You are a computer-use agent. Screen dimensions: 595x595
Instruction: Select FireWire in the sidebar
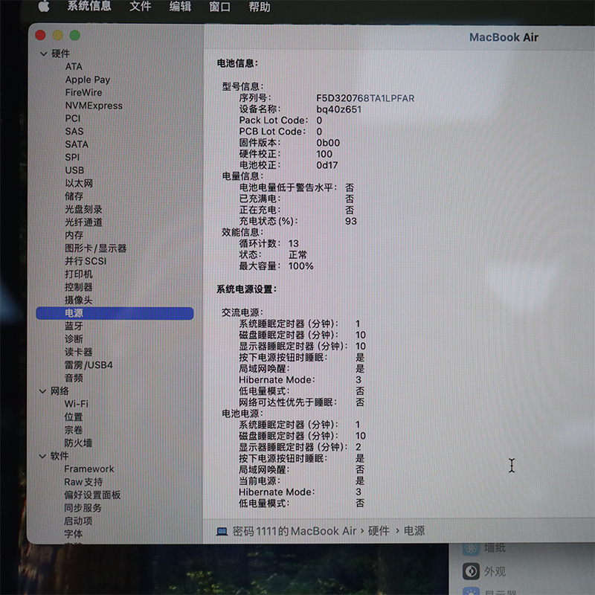(x=83, y=92)
